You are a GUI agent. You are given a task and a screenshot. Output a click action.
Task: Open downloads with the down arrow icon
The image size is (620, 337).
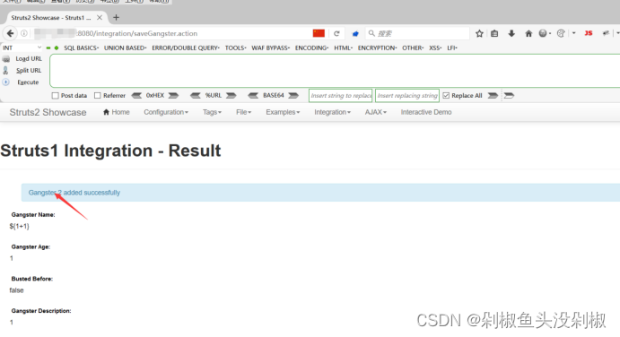(511, 33)
